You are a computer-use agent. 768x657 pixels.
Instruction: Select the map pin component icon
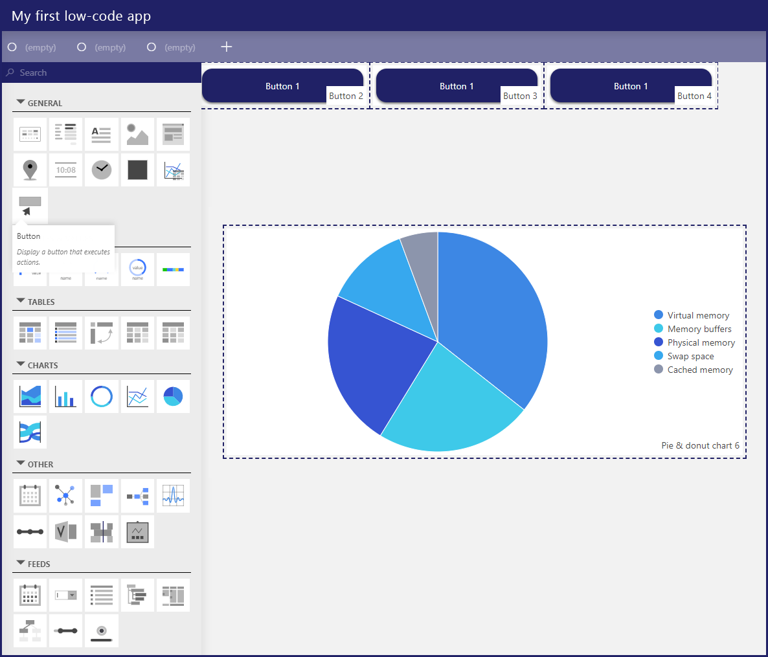(x=30, y=170)
